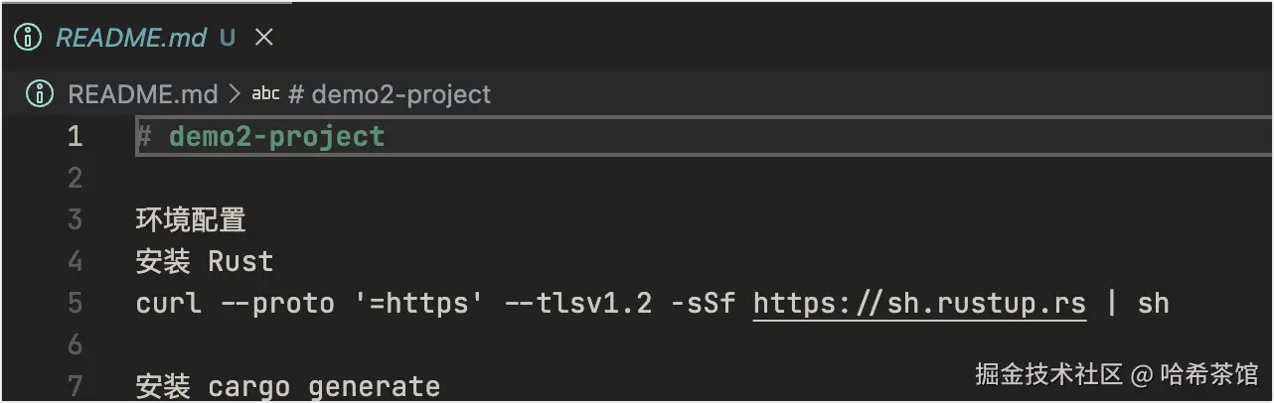1274x403 pixels.
Task: Click line number 1 in the gutter
Action: point(75,136)
